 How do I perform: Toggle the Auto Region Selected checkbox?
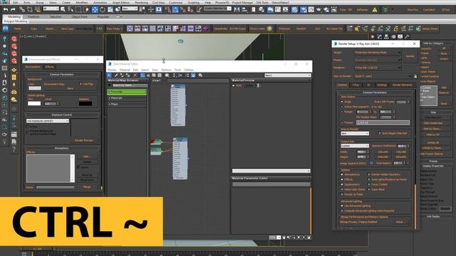point(380,133)
